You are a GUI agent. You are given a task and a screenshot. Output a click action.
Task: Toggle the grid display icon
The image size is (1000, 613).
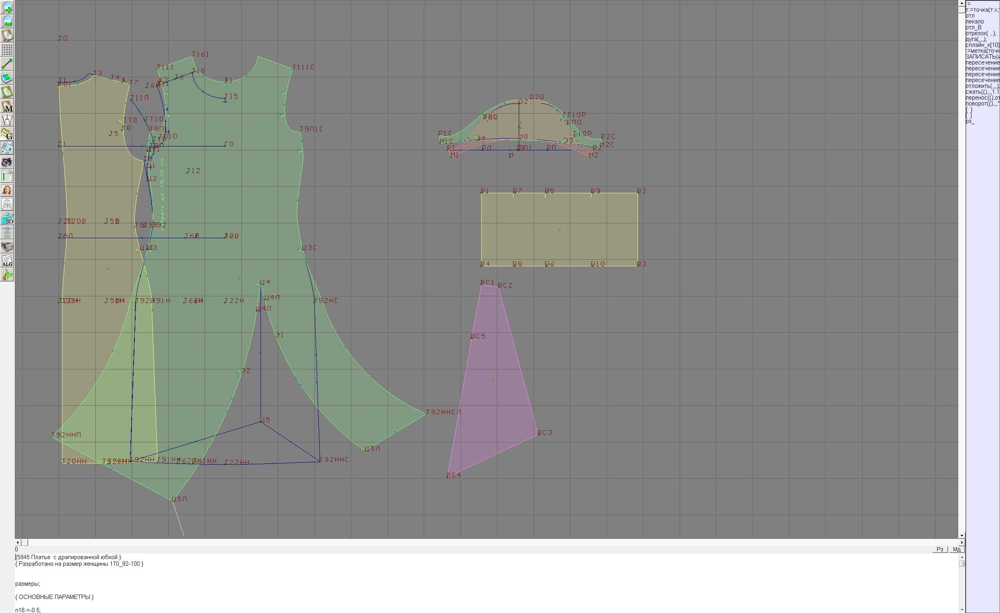coord(7,50)
